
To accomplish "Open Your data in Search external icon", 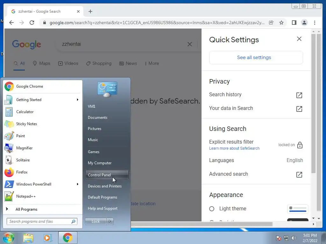I will click(x=299, y=109).
